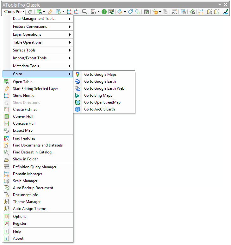Choose Go to ArcGIS Earth
The image size is (231, 245).
click(x=104, y=109)
